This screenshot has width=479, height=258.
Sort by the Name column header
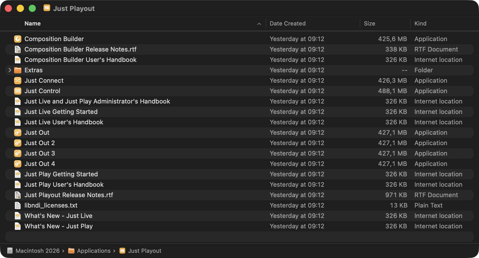pyautogui.click(x=33, y=23)
